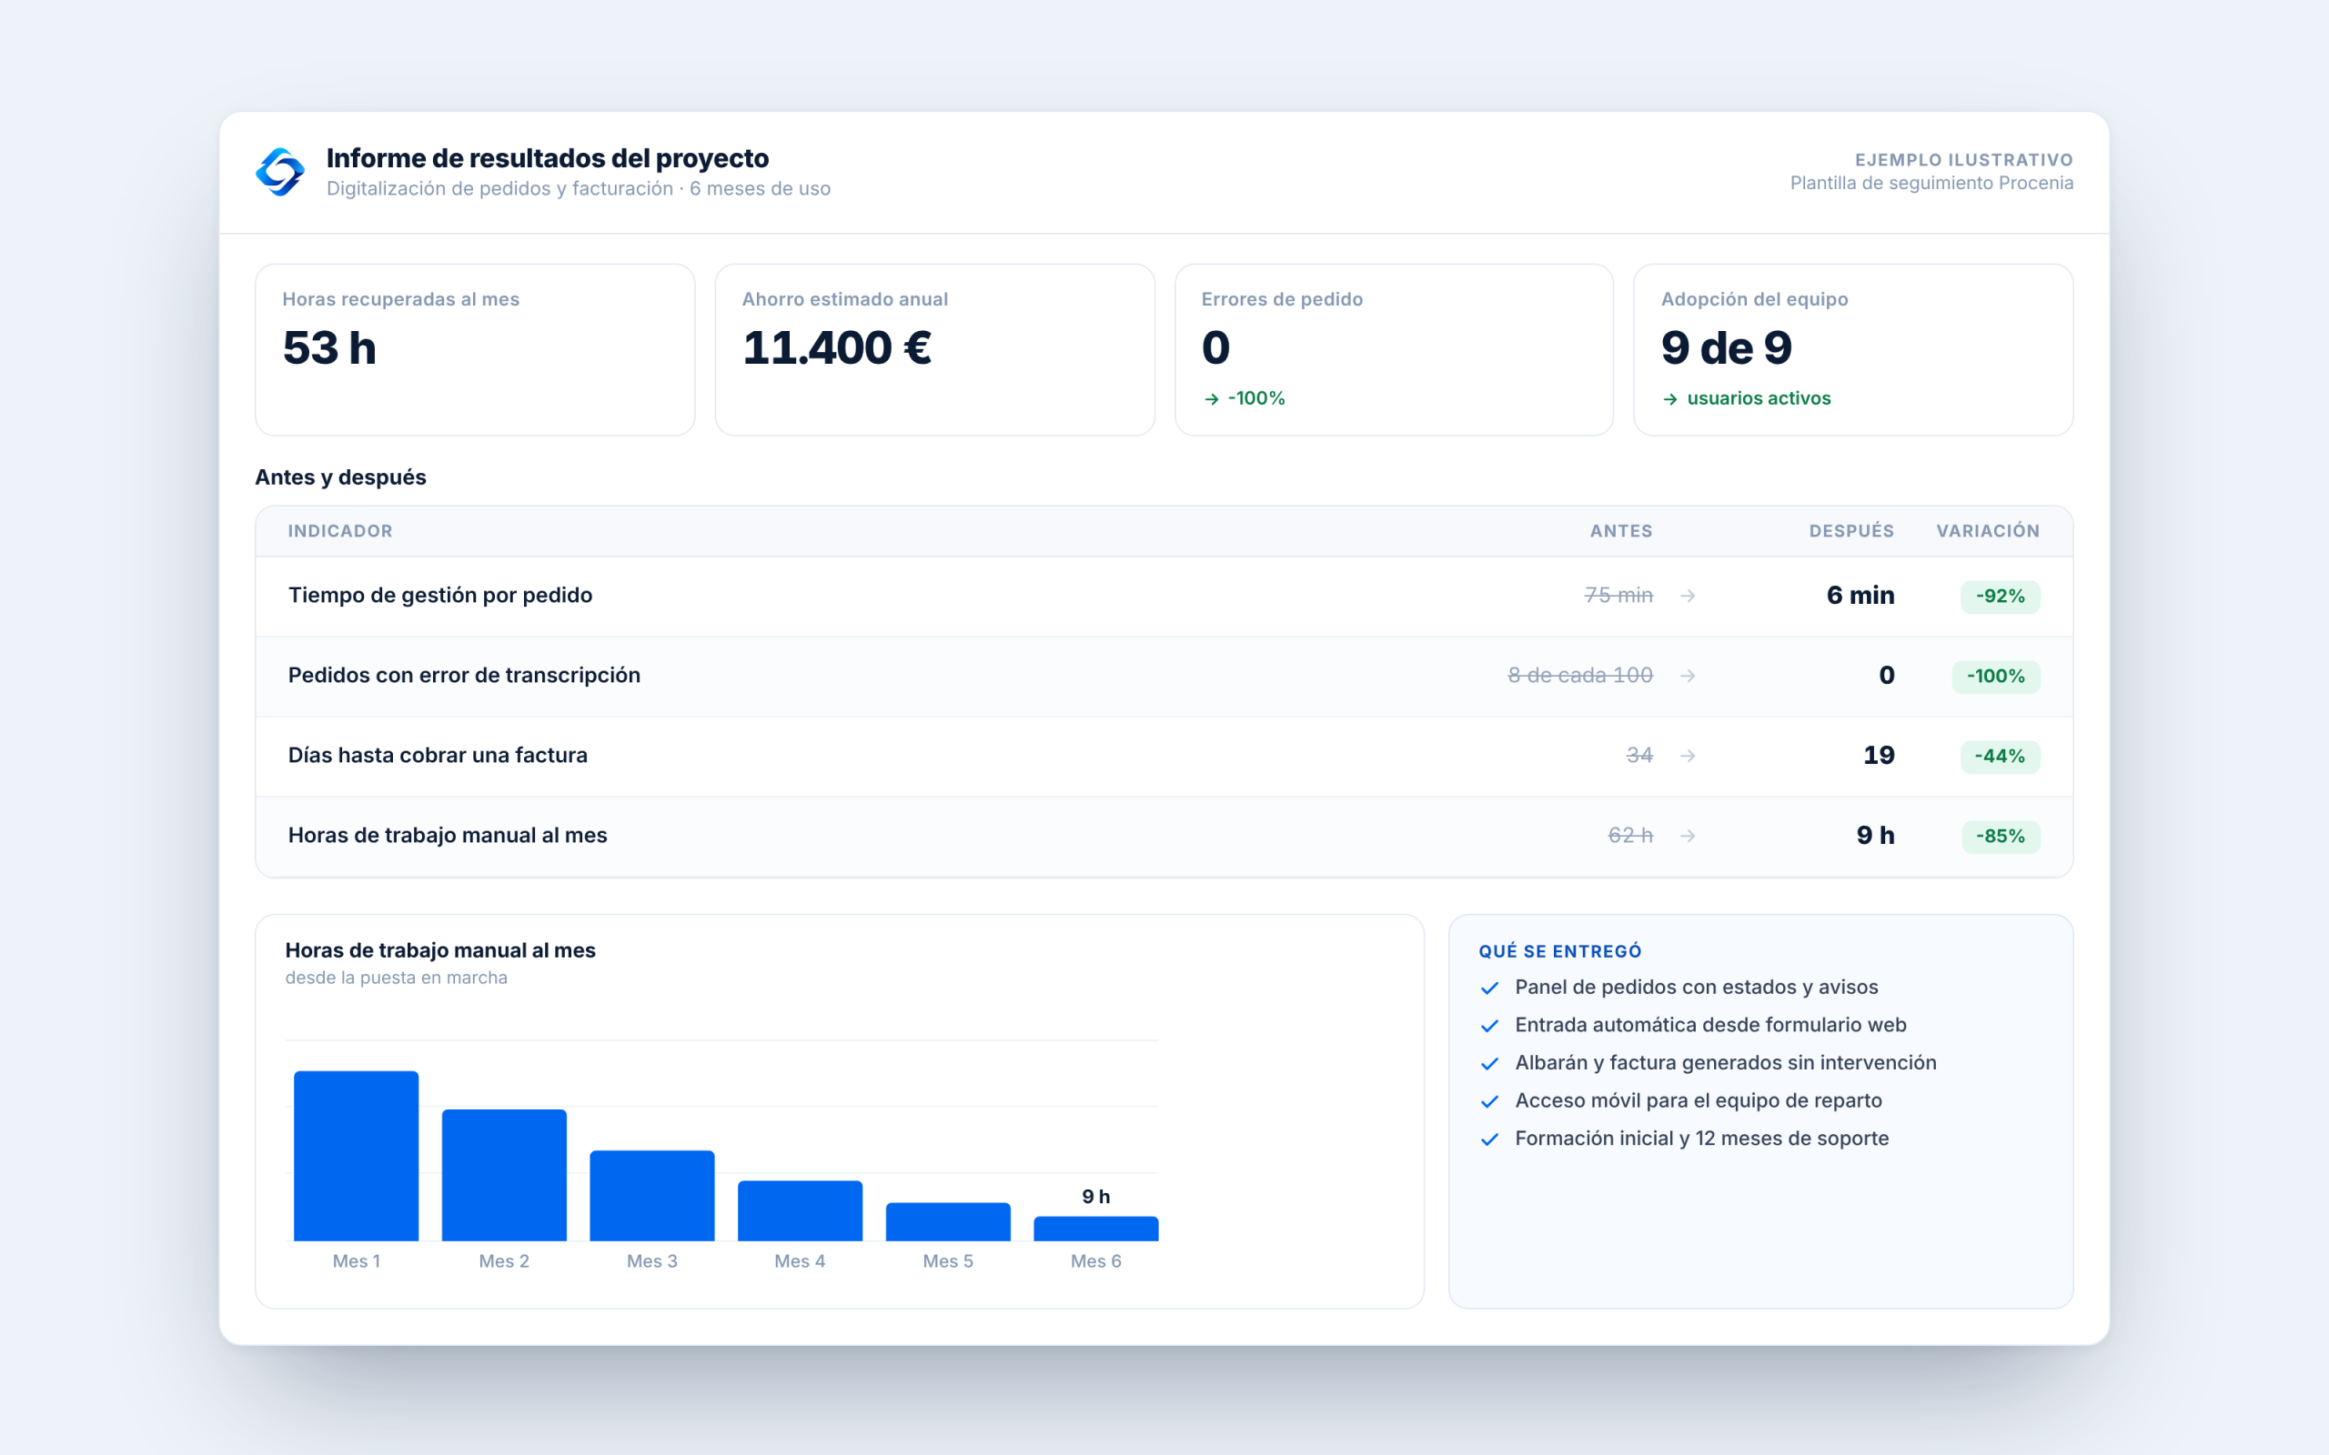Click the usuarios activos text
This screenshot has width=2329, height=1455.
pos(1759,398)
